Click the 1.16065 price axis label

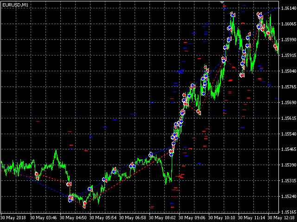pos(289,24)
